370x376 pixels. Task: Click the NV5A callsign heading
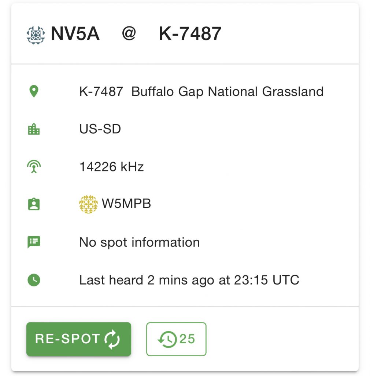pyautogui.click(x=75, y=34)
